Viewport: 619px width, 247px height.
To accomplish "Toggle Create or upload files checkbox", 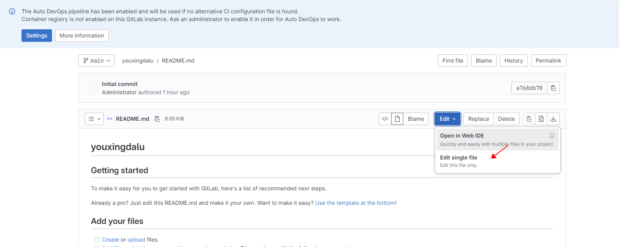I will click(x=97, y=240).
